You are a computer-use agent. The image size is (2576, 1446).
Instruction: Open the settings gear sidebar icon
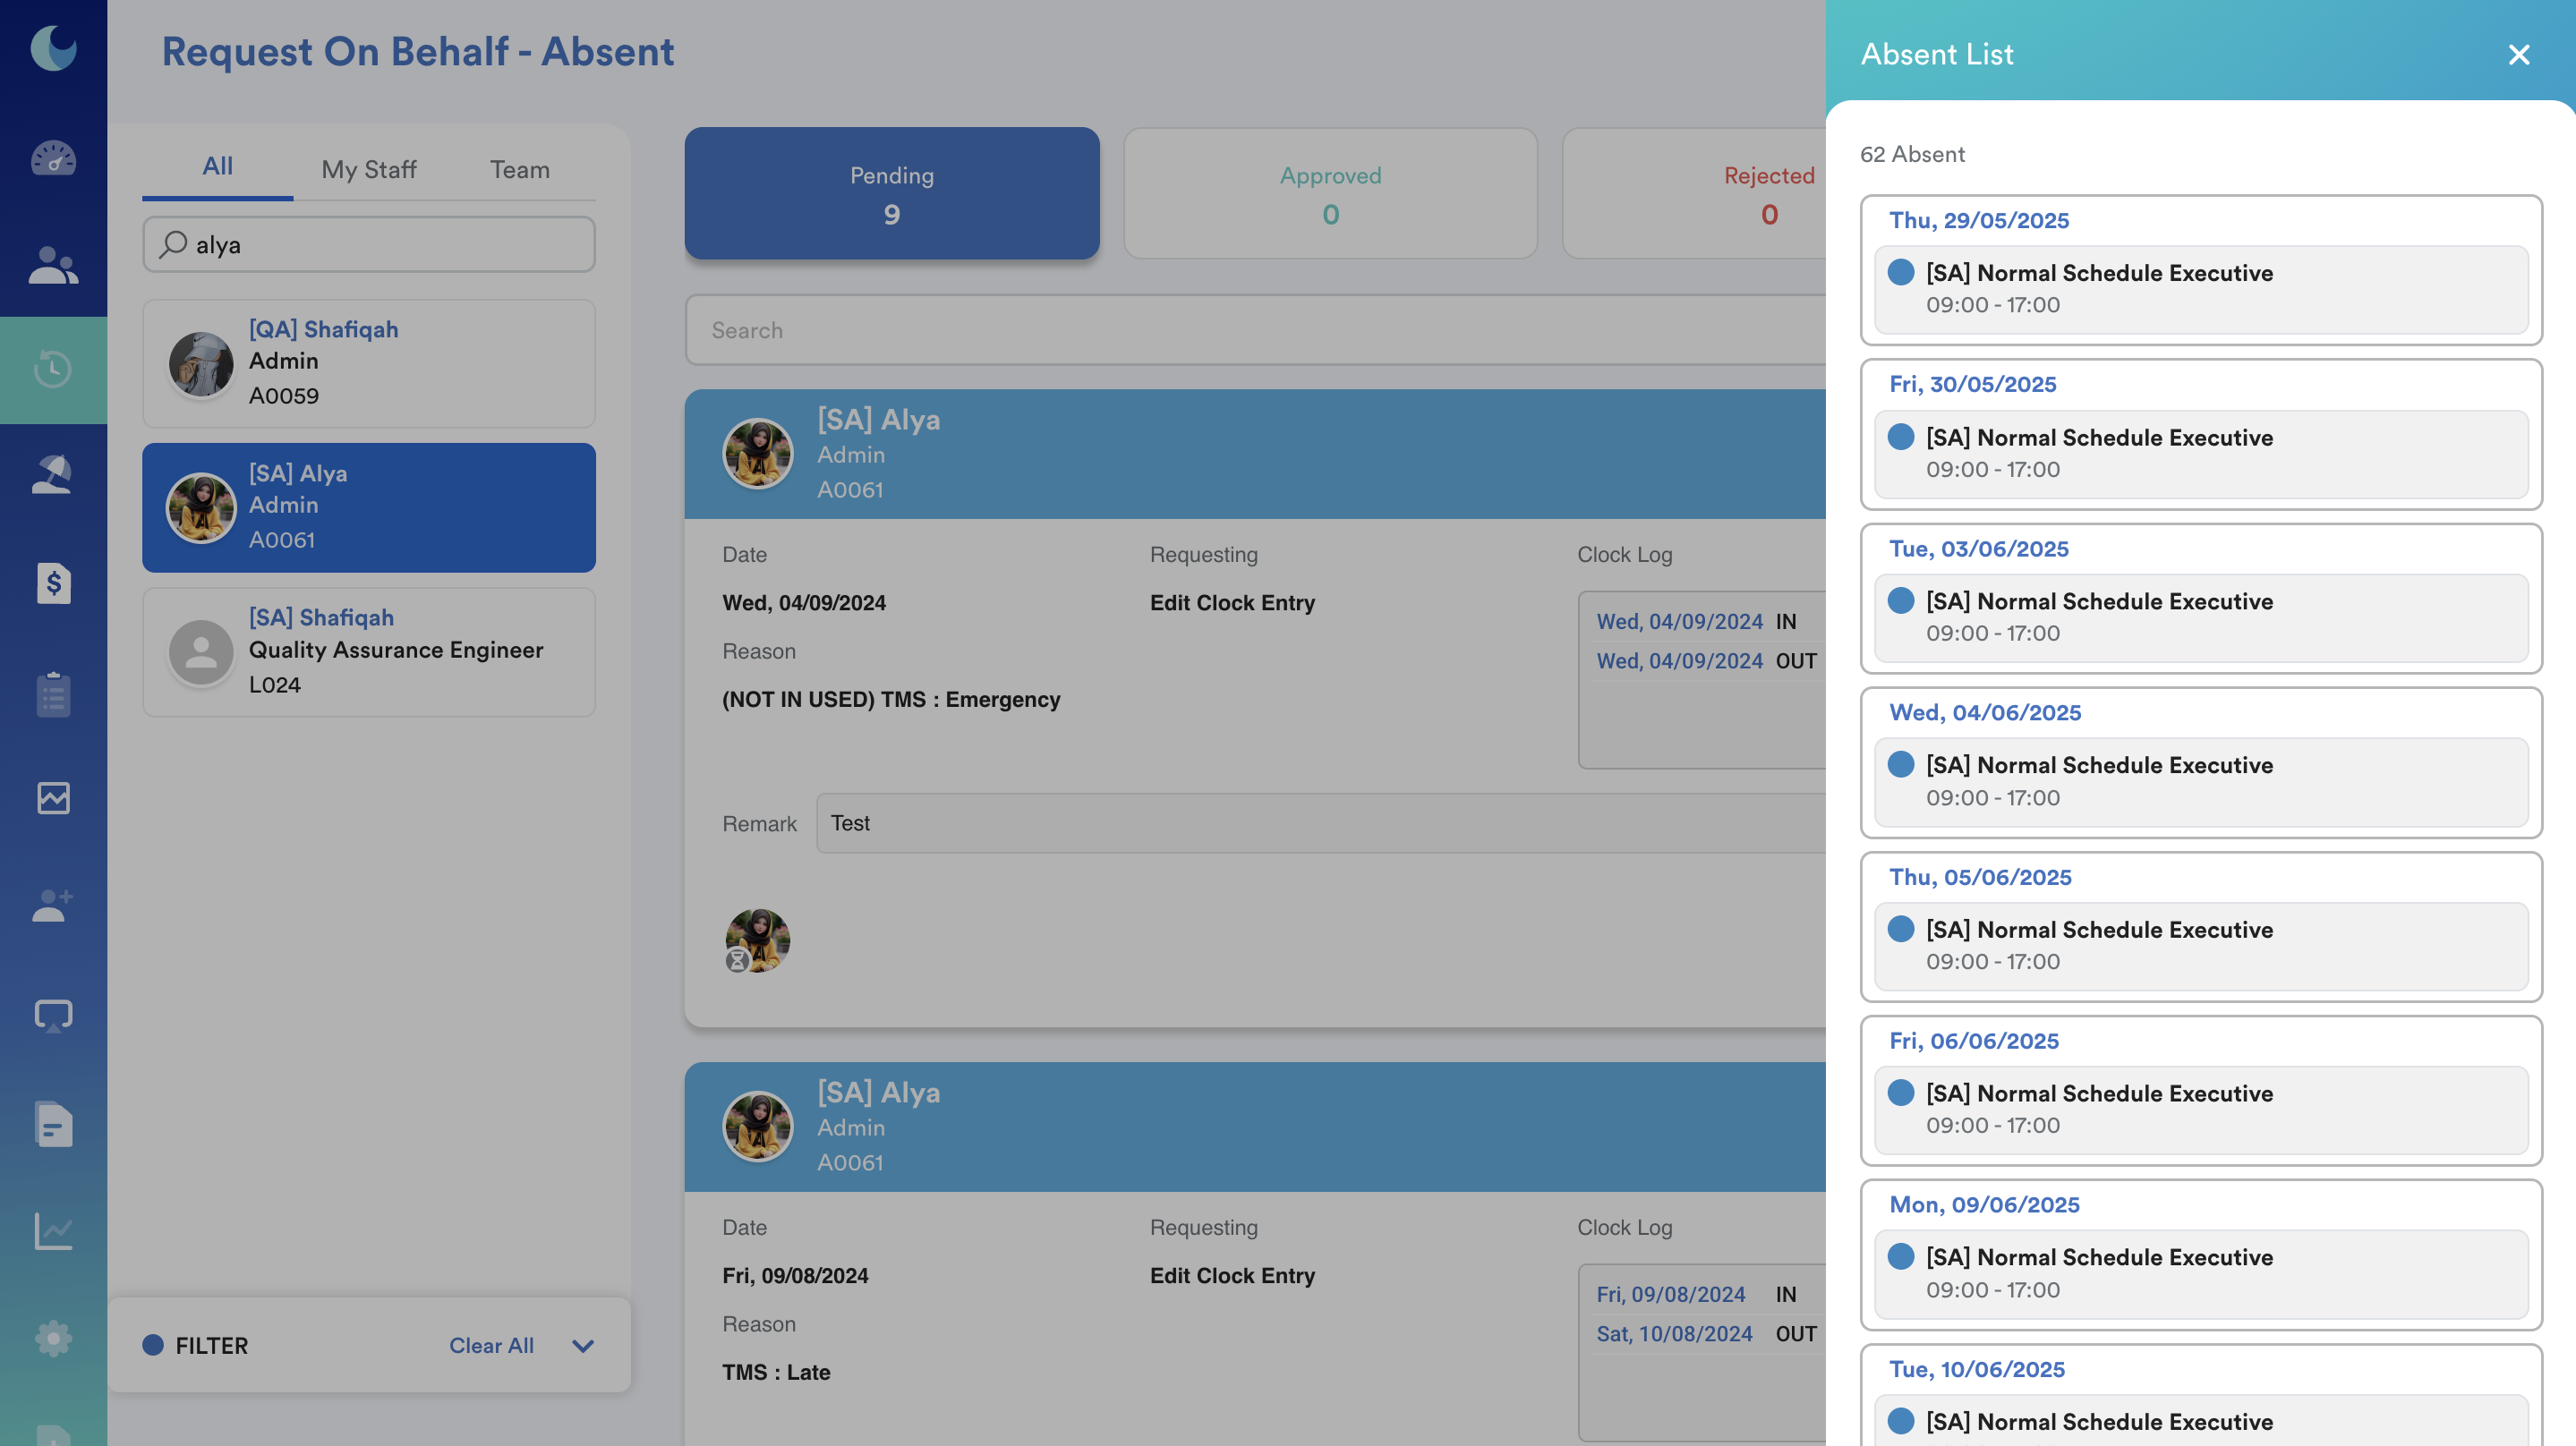[x=53, y=1338]
